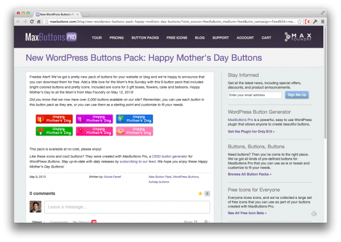Go back using the browser back arrow
Image resolution: width=341 pixels, height=242 pixels.
click(18, 22)
